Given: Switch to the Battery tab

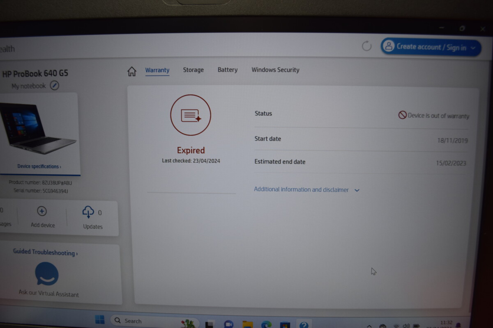Looking at the screenshot, I should click(228, 70).
